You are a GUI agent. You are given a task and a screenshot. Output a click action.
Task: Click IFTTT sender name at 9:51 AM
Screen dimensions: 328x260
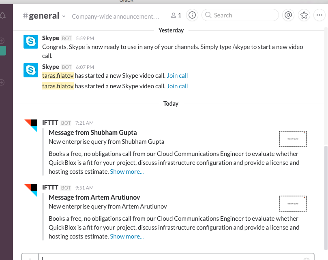[50, 187]
